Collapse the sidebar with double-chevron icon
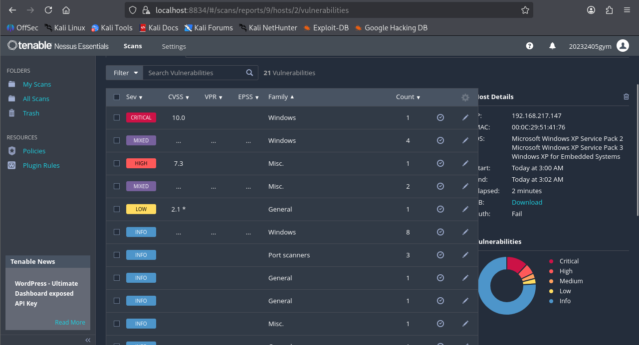 (x=88, y=340)
